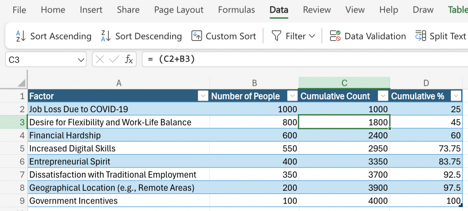
Task: Expand the Cumulative % filter dropdown
Action: pos(456,96)
